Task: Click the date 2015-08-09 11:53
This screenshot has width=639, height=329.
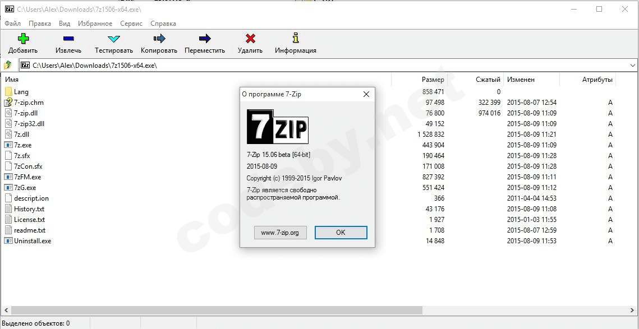Action: [x=532, y=240]
